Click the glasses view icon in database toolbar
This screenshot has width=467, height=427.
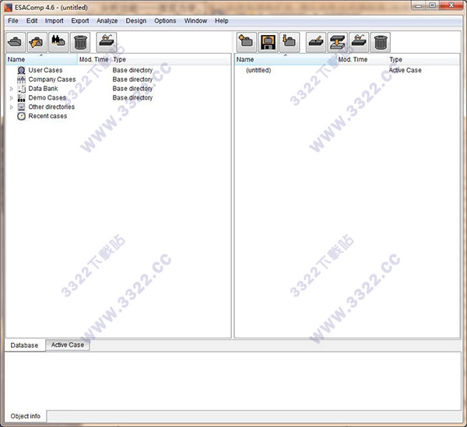107,42
